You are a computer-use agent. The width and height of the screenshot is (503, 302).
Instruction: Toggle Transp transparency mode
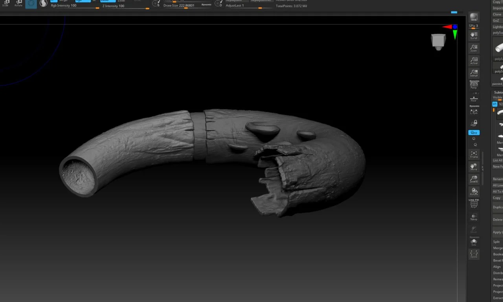(474, 217)
